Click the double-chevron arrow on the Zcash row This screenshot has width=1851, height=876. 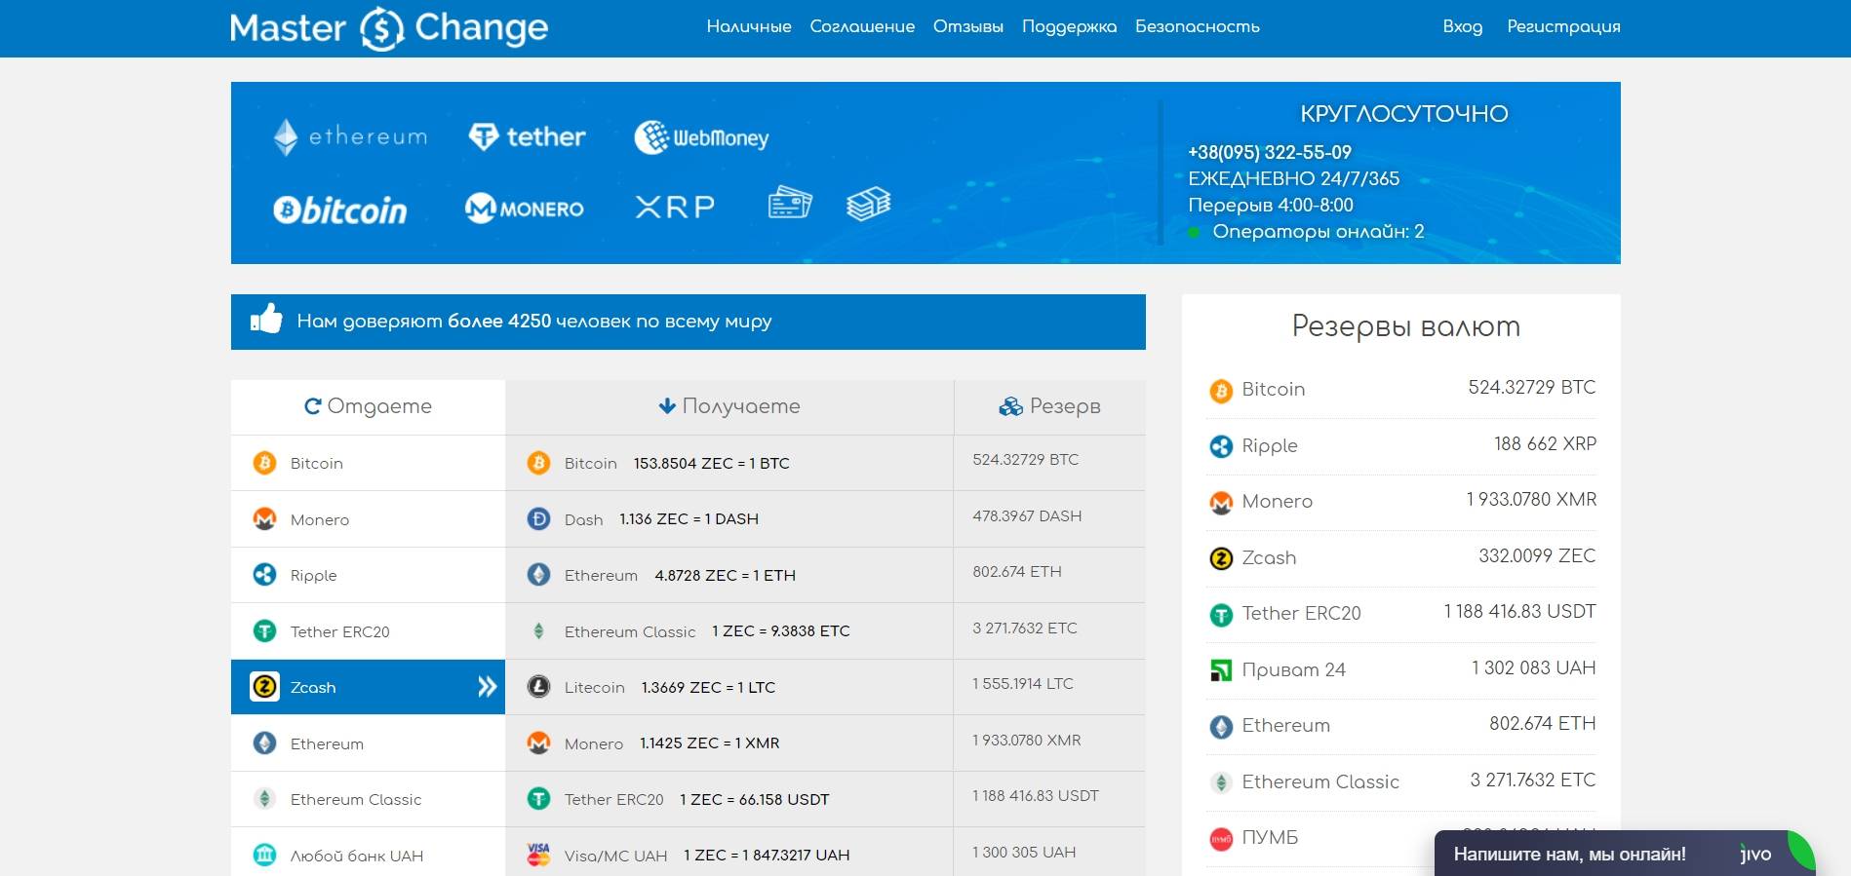pos(487,687)
